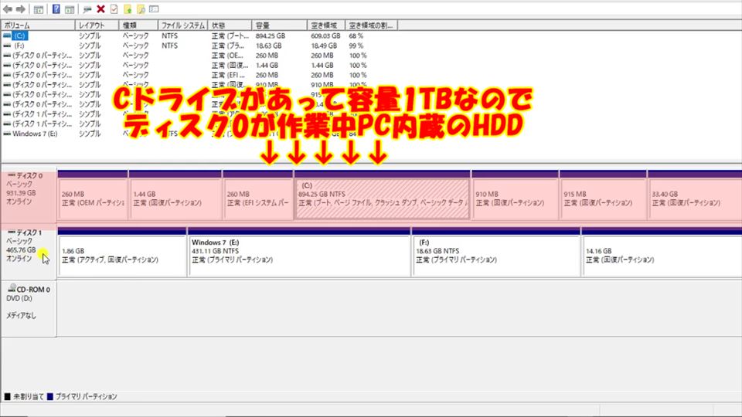Sort by the 空き領域の割... column header

point(372,25)
